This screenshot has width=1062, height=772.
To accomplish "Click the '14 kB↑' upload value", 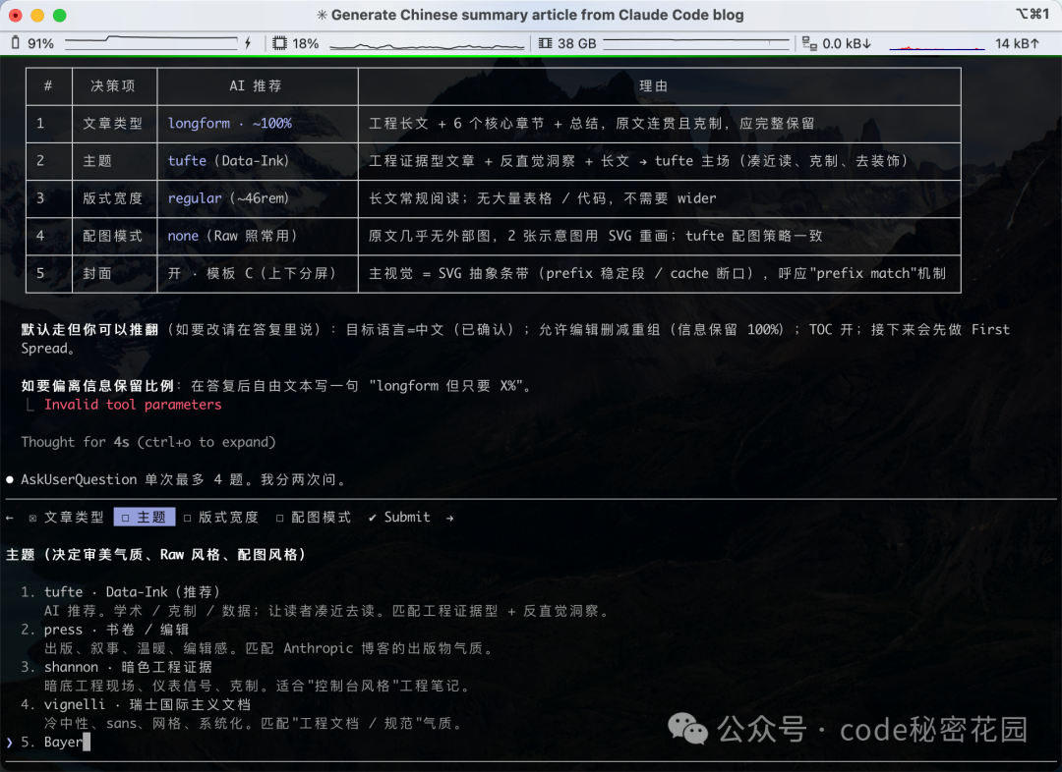I will pyautogui.click(x=1018, y=43).
